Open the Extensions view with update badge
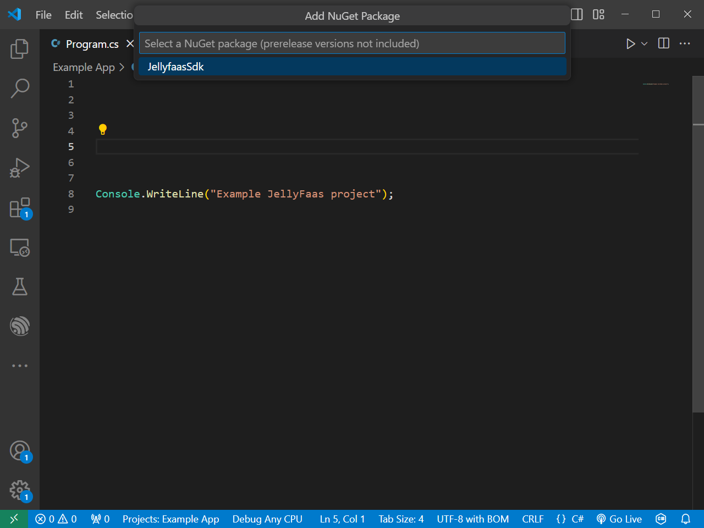The image size is (704, 528). tap(20, 208)
